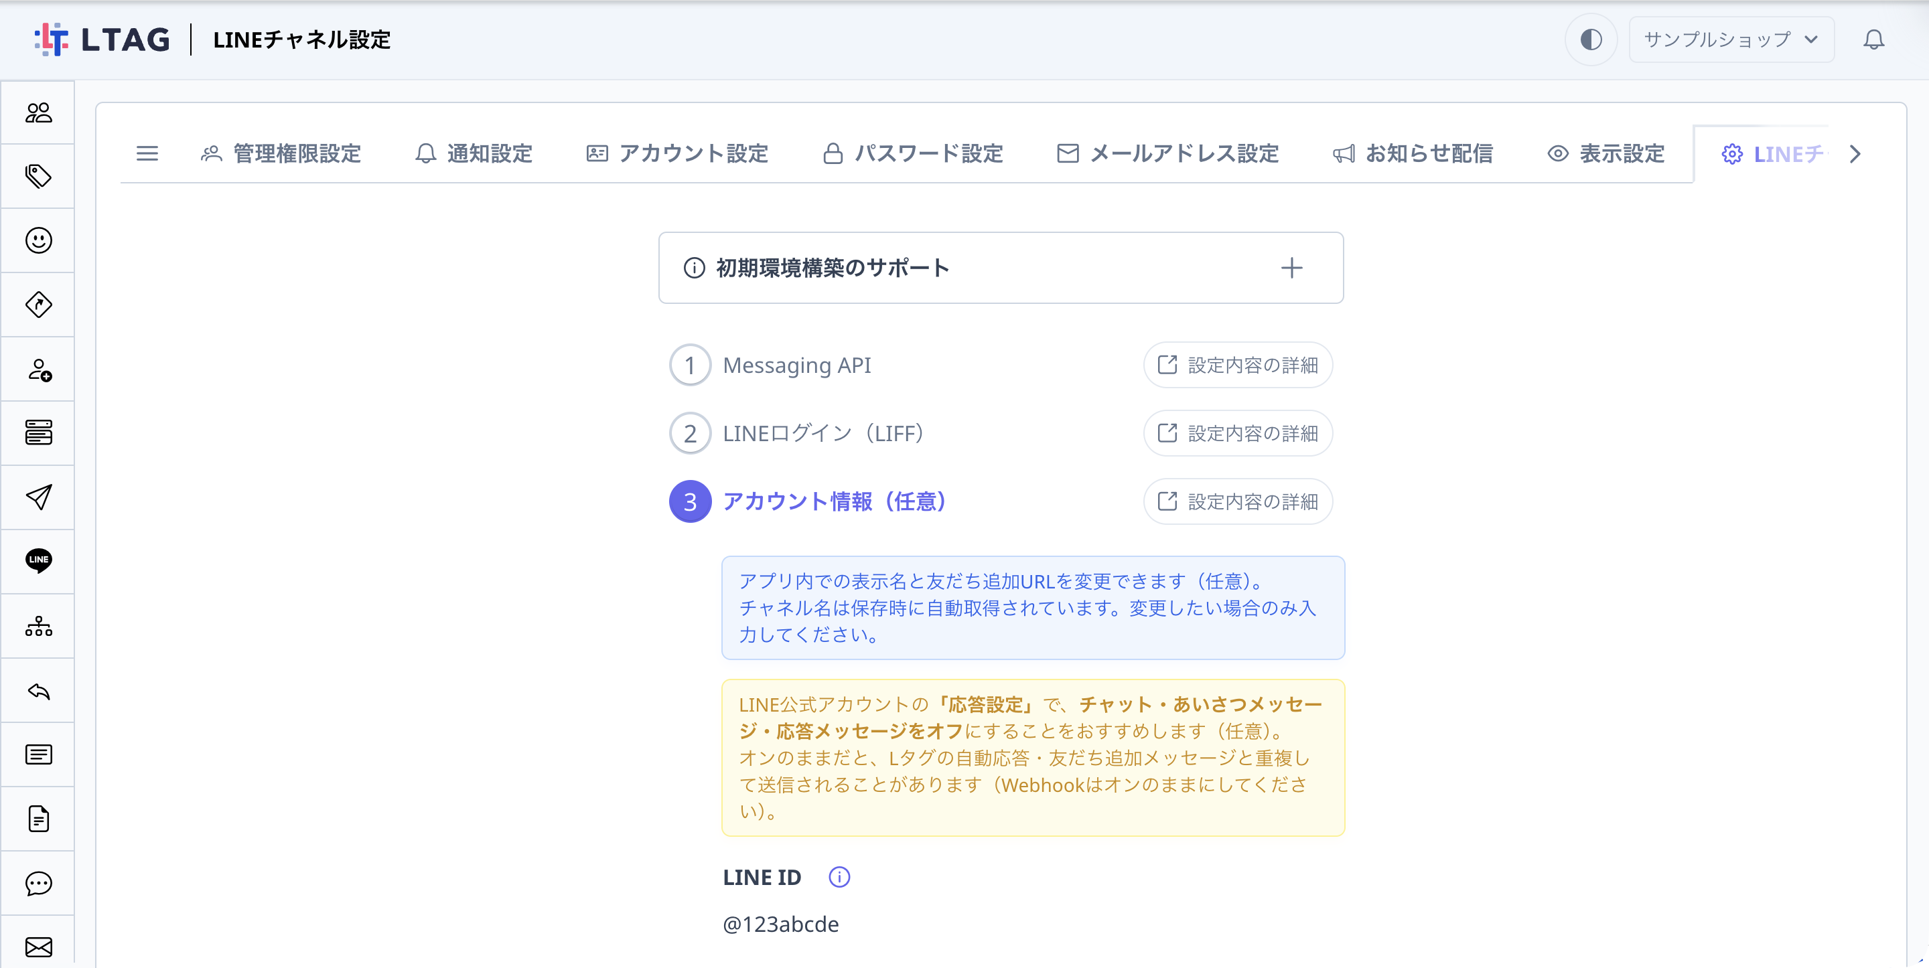Click the LINE speech bubble sidebar icon
The height and width of the screenshot is (968, 1929).
click(x=38, y=561)
